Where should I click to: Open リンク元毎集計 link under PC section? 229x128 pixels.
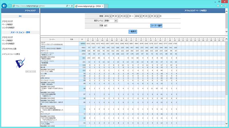(8, 27)
